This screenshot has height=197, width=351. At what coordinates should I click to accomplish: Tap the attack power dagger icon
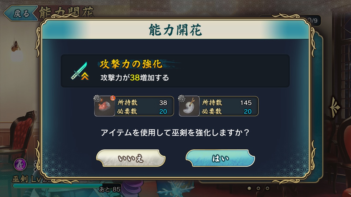80,71
